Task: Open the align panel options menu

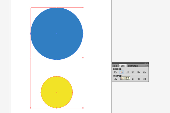Action: click(147, 66)
